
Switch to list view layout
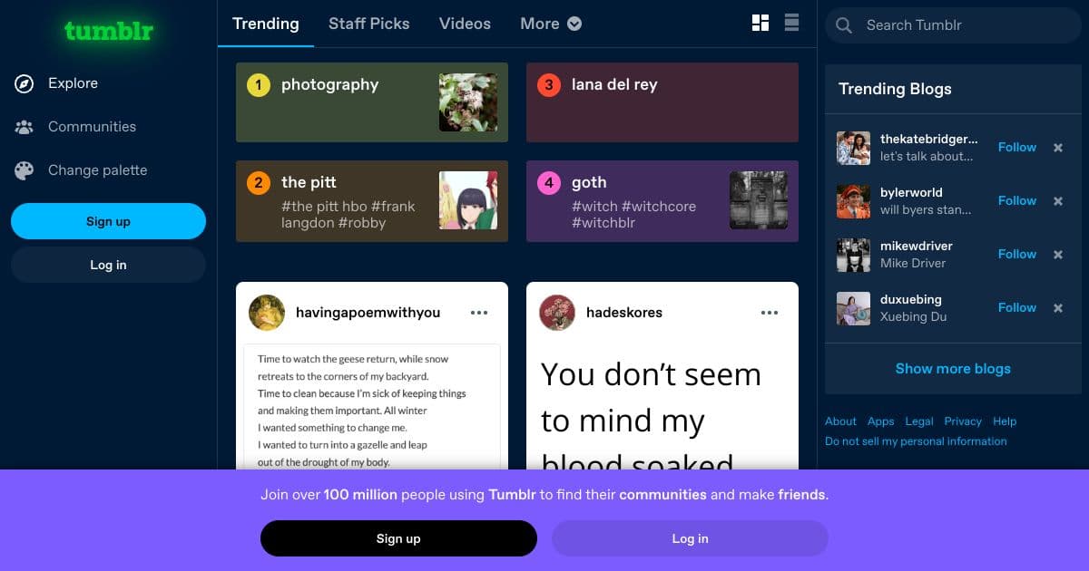tap(791, 22)
